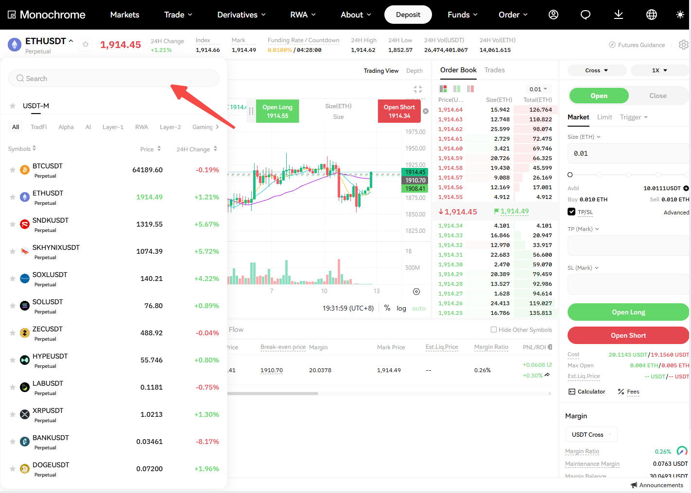Image resolution: width=691 pixels, height=493 pixels.
Task: Click the order size slider handle
Action: (x=570, y=175)
